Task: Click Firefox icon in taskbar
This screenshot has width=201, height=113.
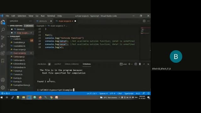Action: (x=40, y=98)
